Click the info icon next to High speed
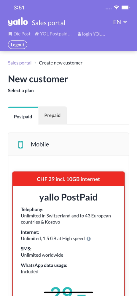The width and height of the screenshot is (137, 296). [89, 239]
